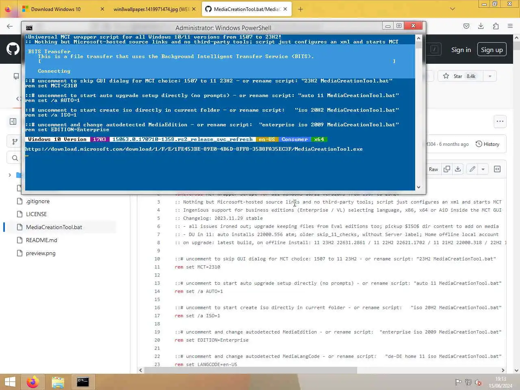This screenshot has width=520, height=390.
Task: Go back using Firefox back arrow
Action: click(x=10, y=26)
